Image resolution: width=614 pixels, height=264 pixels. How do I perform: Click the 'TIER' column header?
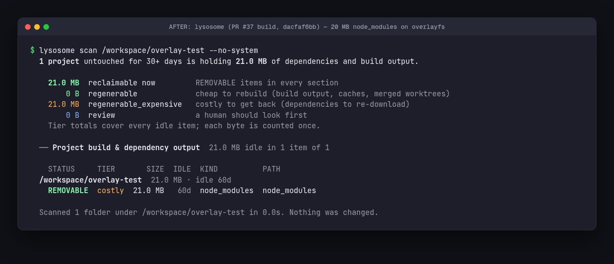click(x=106, y=169)
